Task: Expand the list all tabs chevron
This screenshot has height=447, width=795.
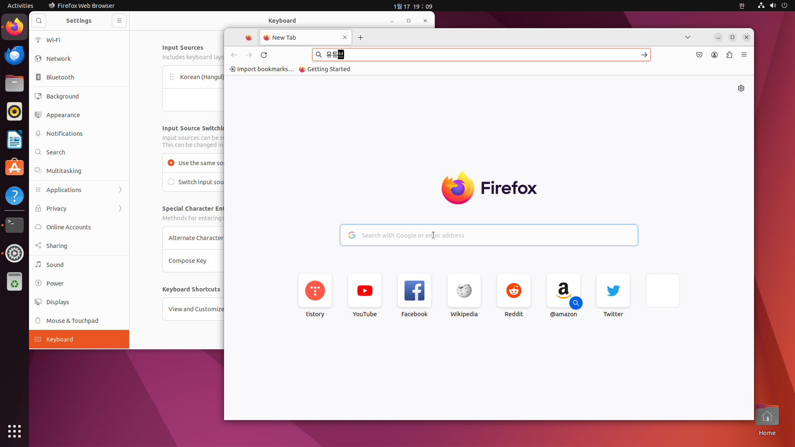Action: click(x=688, y=37)
